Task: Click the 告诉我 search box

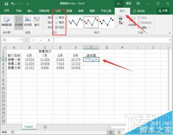Action: point(139,11)
